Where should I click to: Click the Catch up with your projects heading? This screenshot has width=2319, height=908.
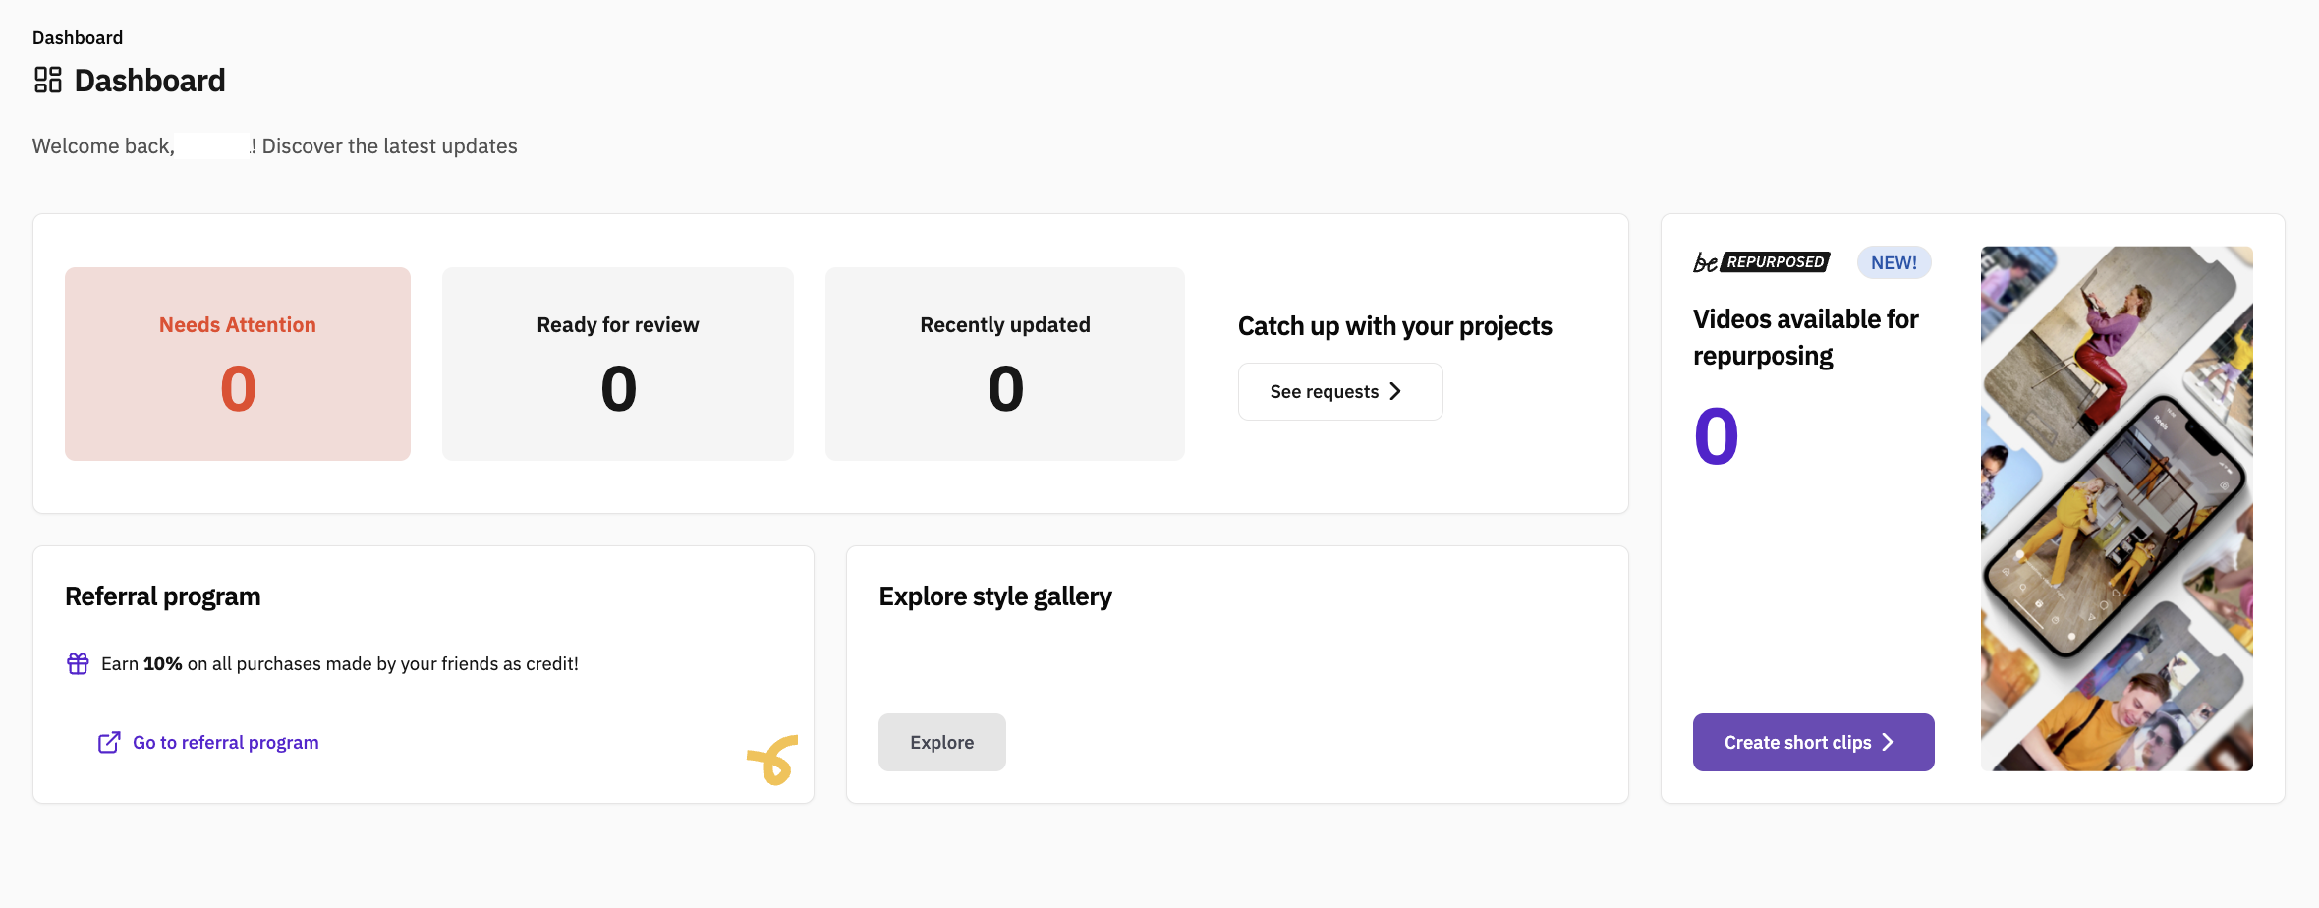click(1394, 326)
